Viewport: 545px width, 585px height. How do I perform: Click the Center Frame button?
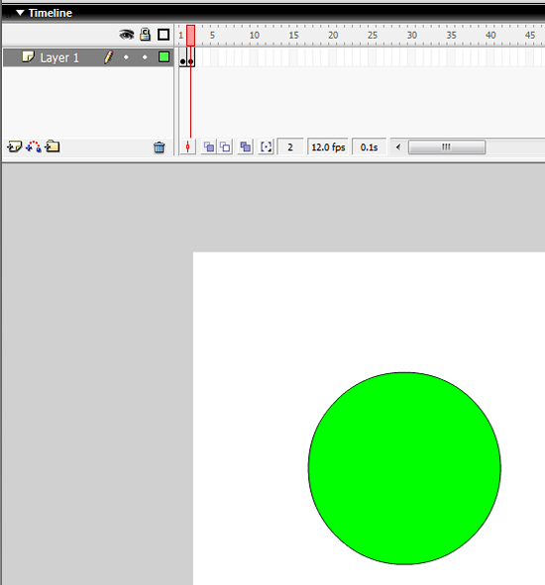click(188, 147)
